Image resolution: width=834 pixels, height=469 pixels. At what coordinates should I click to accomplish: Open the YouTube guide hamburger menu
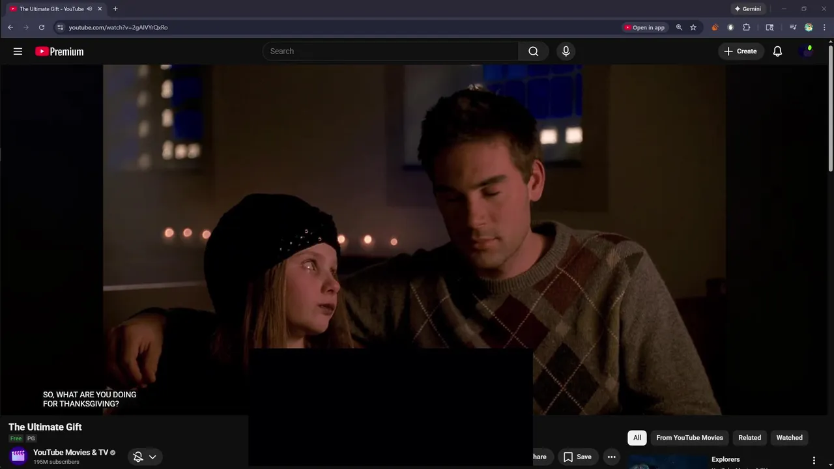[18, 51]
